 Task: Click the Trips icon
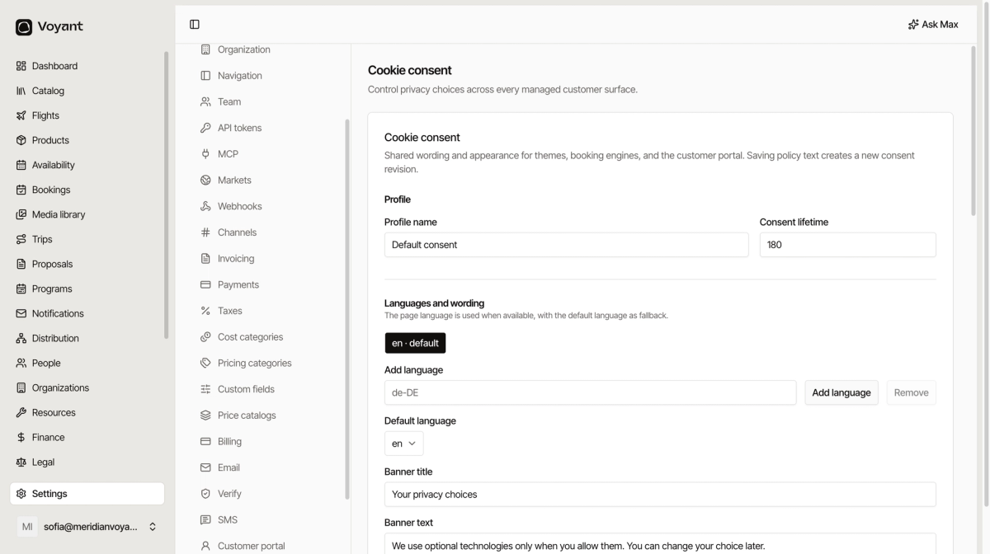click(x=21, y=239)
